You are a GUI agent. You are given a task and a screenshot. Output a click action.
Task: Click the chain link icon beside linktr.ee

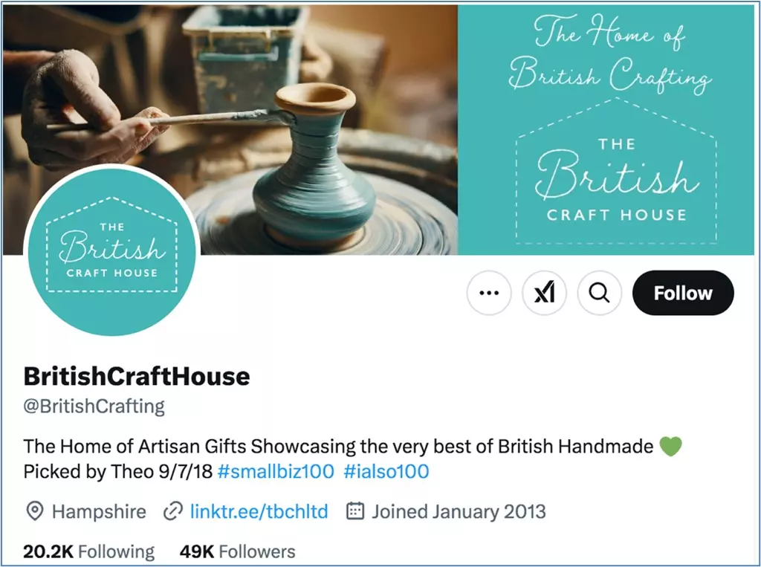(x=172, y=512)
